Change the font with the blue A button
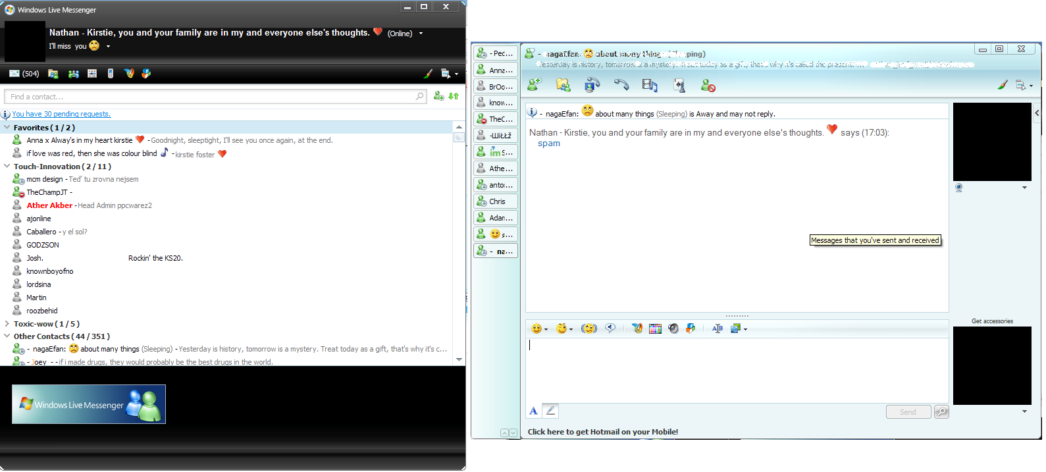Viewport: 1046px width, 472px height. click(x=533, y=411)
